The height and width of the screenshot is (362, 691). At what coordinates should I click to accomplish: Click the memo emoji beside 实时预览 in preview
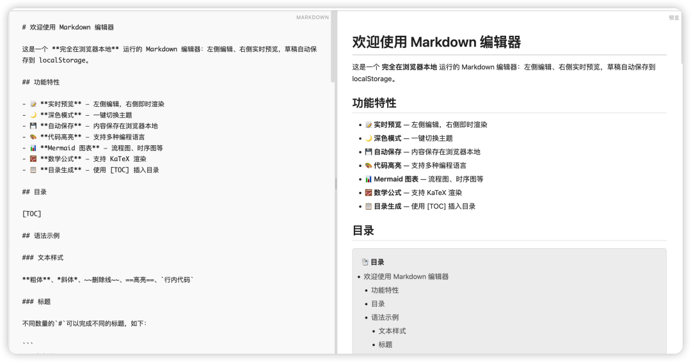(x=369, y=125)
